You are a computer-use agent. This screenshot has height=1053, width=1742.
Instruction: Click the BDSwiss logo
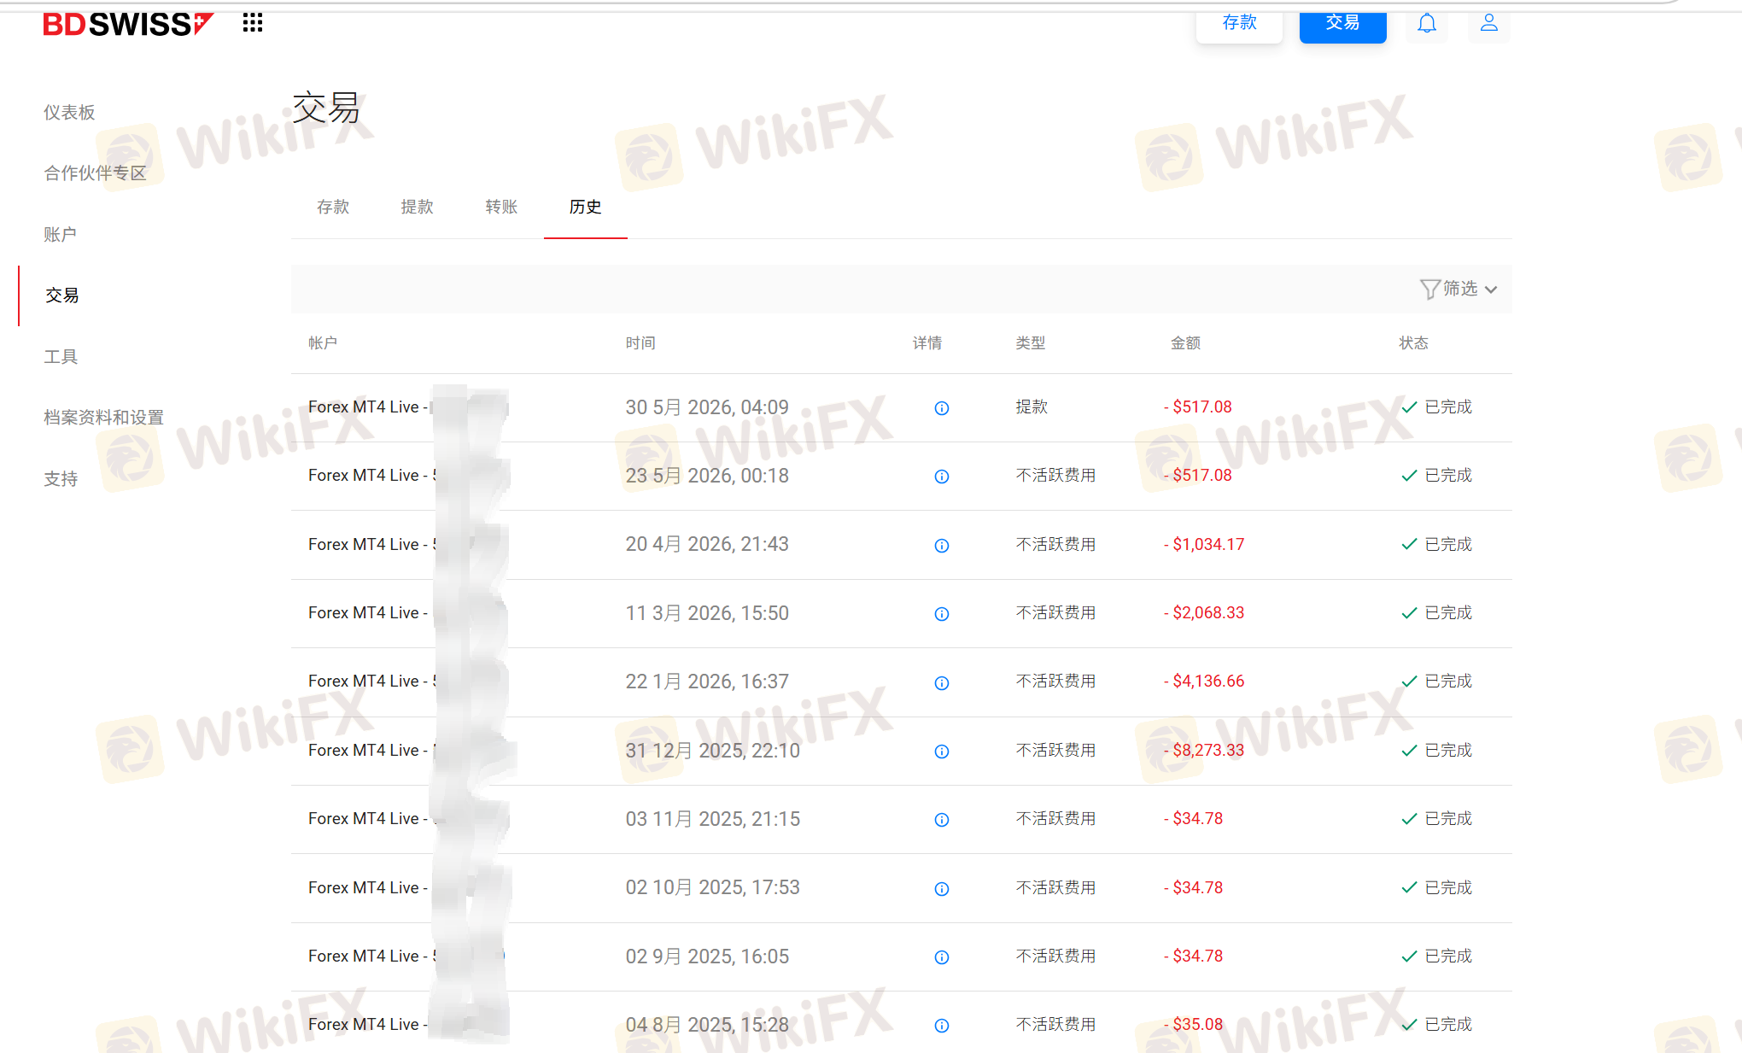(128, 24)
